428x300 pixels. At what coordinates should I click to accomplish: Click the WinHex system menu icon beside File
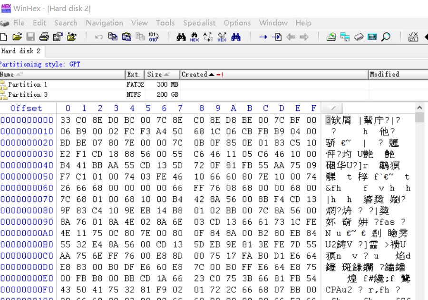(x=5, y=23)
